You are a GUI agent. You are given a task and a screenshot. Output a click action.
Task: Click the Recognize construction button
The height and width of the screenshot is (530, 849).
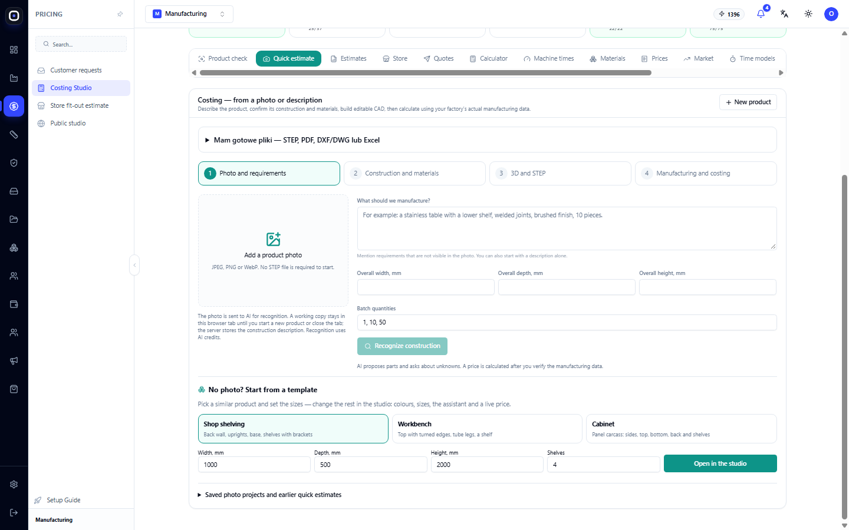point(402,346)
